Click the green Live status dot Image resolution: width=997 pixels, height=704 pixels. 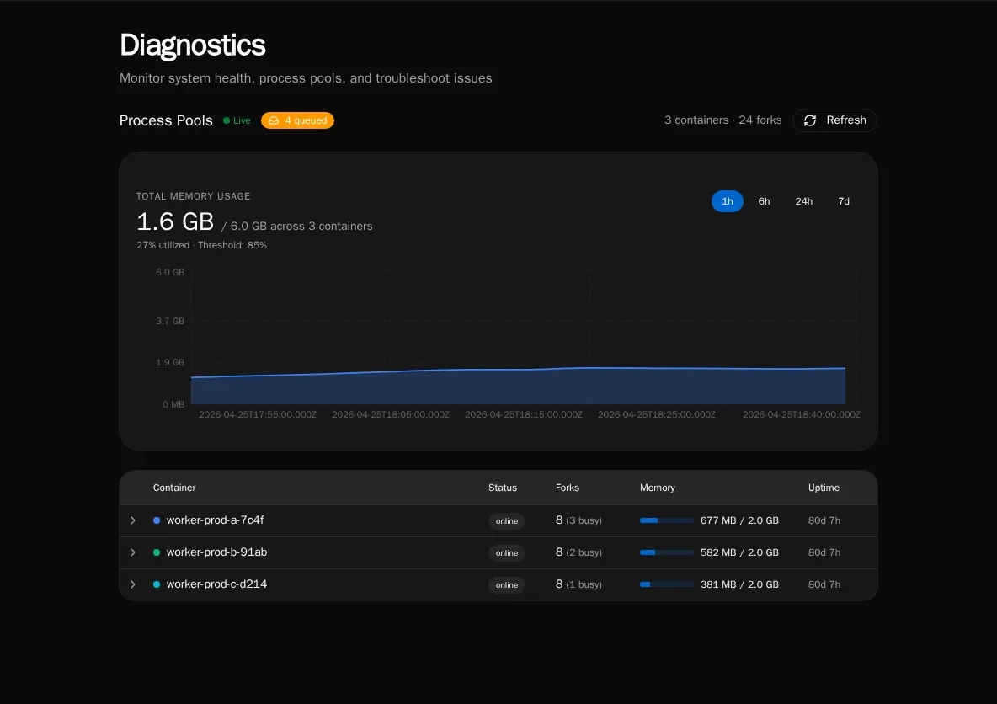tap(227, 120)
